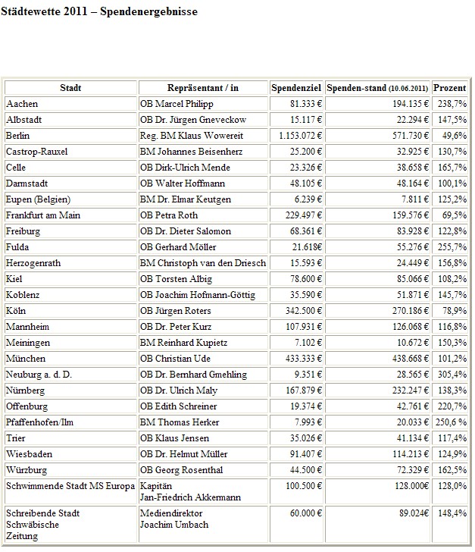
Task: Select the 'Berlin' city cell
Action: [18, 135]
